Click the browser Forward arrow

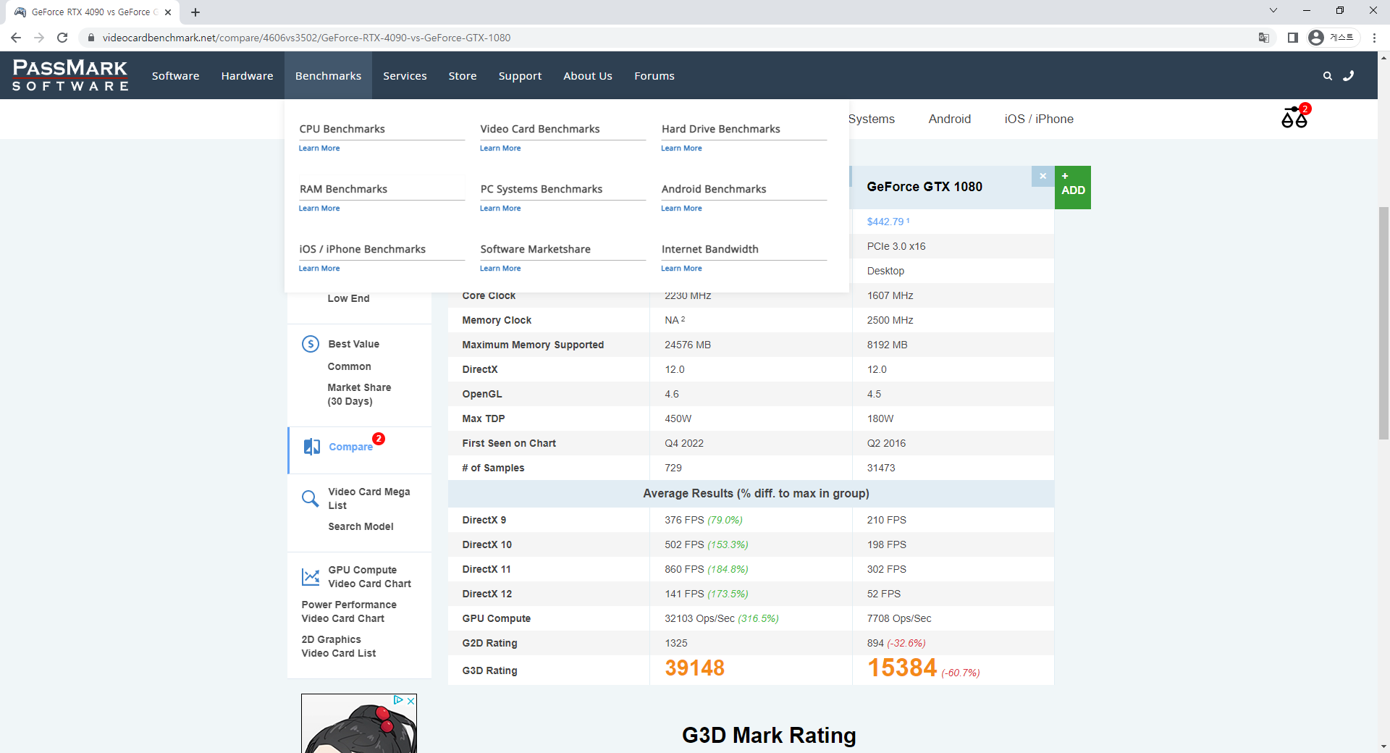tap(39, 38)
